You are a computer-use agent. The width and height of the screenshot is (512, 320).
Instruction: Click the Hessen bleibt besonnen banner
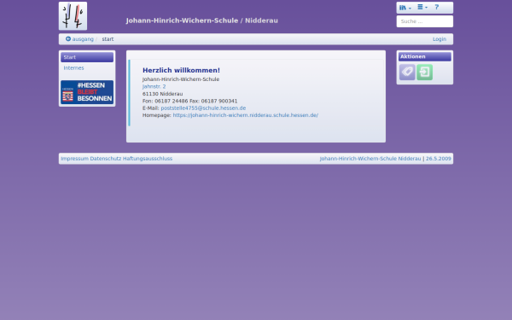[x=87, y=92]
